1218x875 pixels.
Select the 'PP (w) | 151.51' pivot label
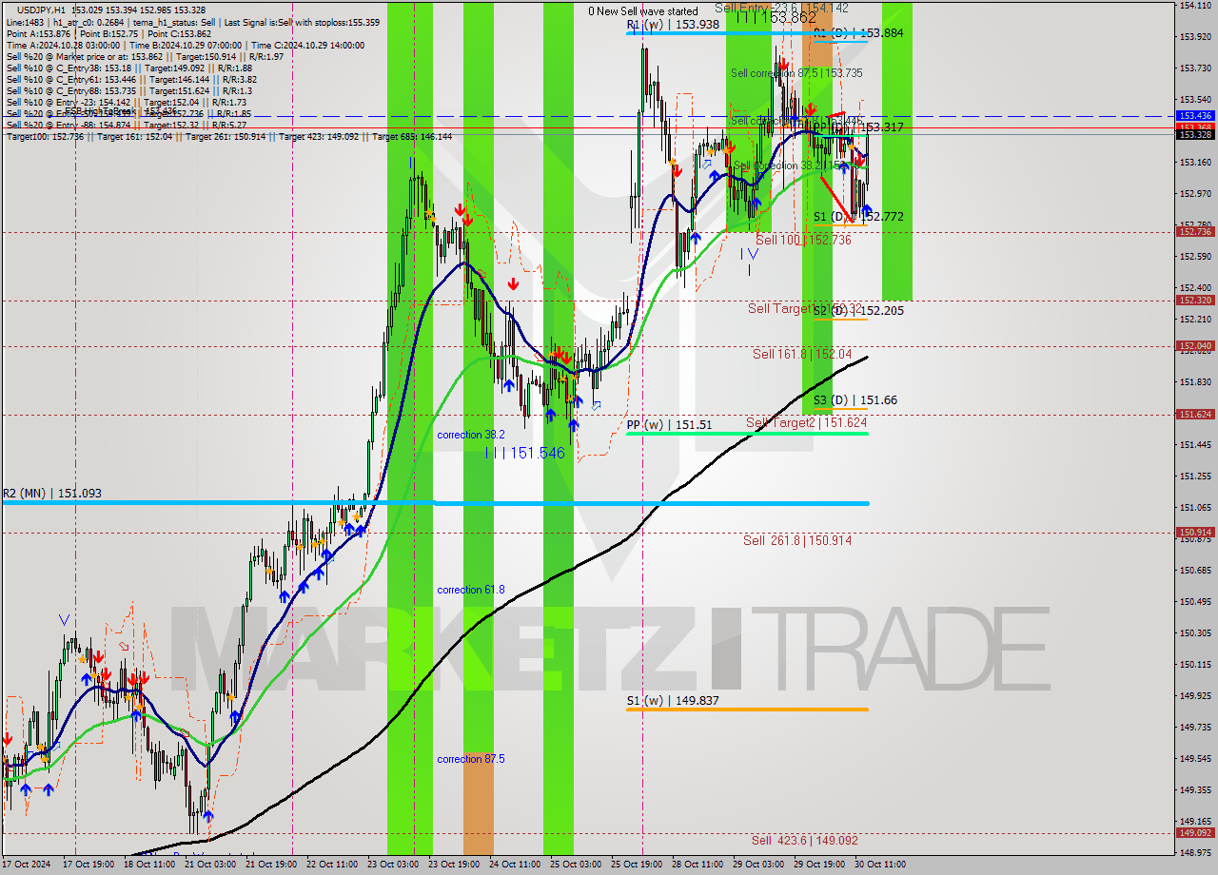(x=669, y=425)
